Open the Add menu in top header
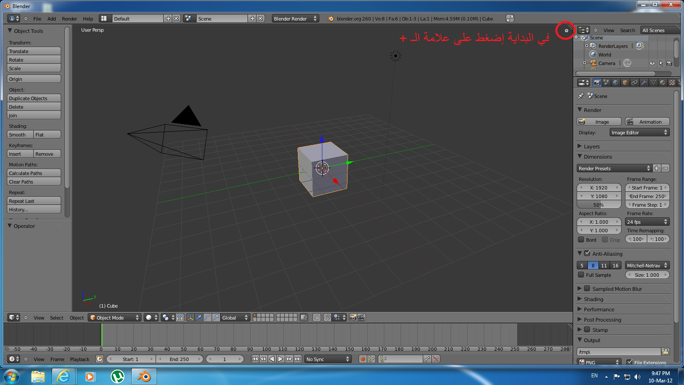684x385 pixels. (51, 19)
